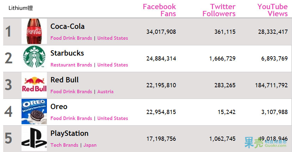292x152 pixels.
Task: Select the Red Bull brand name
Action: [65, 80]
